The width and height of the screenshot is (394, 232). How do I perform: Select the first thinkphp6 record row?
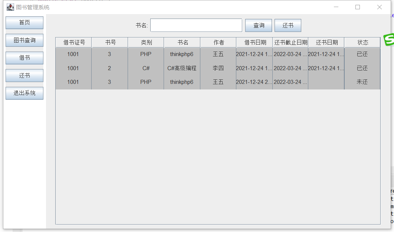(x=182, y=54)
